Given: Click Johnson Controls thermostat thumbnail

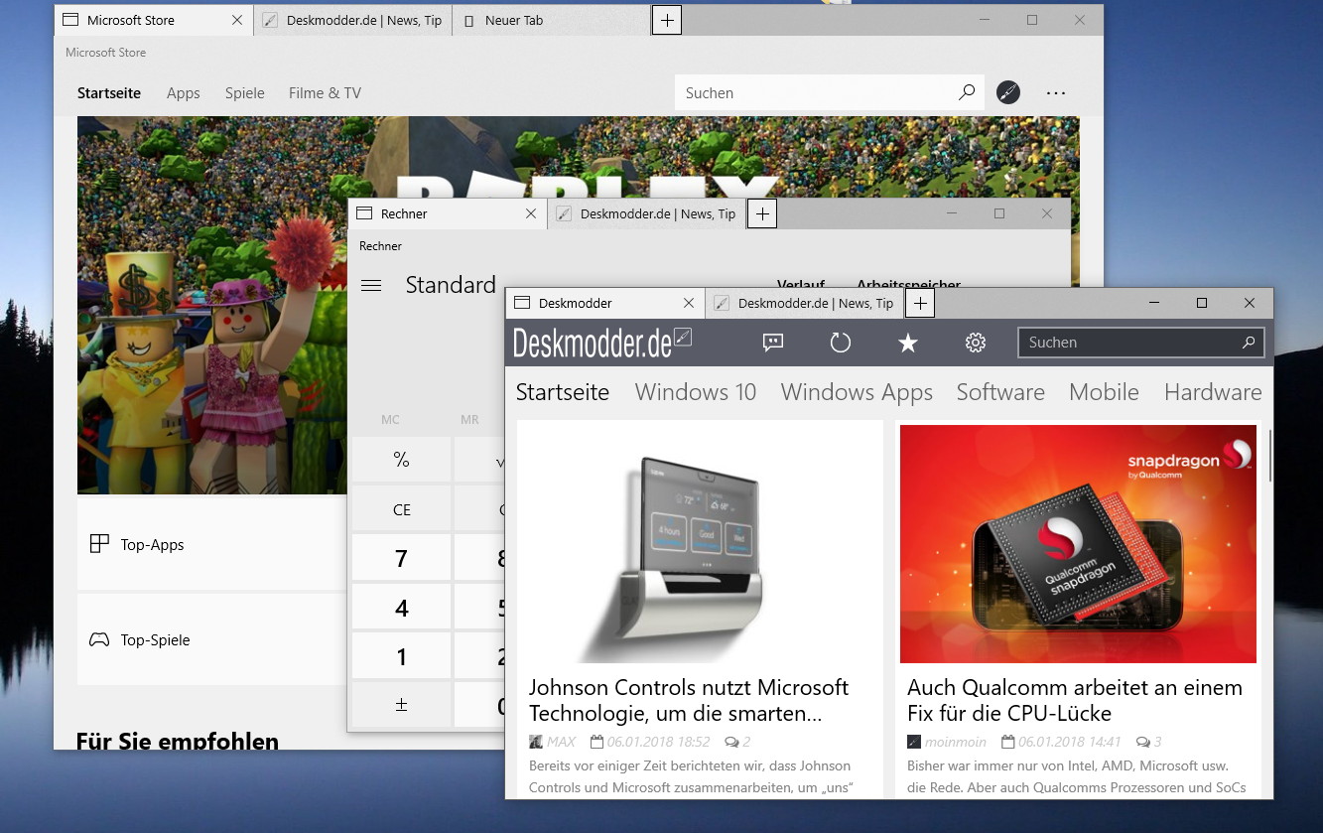Looking at the screenshot, I should click(700, 543).
